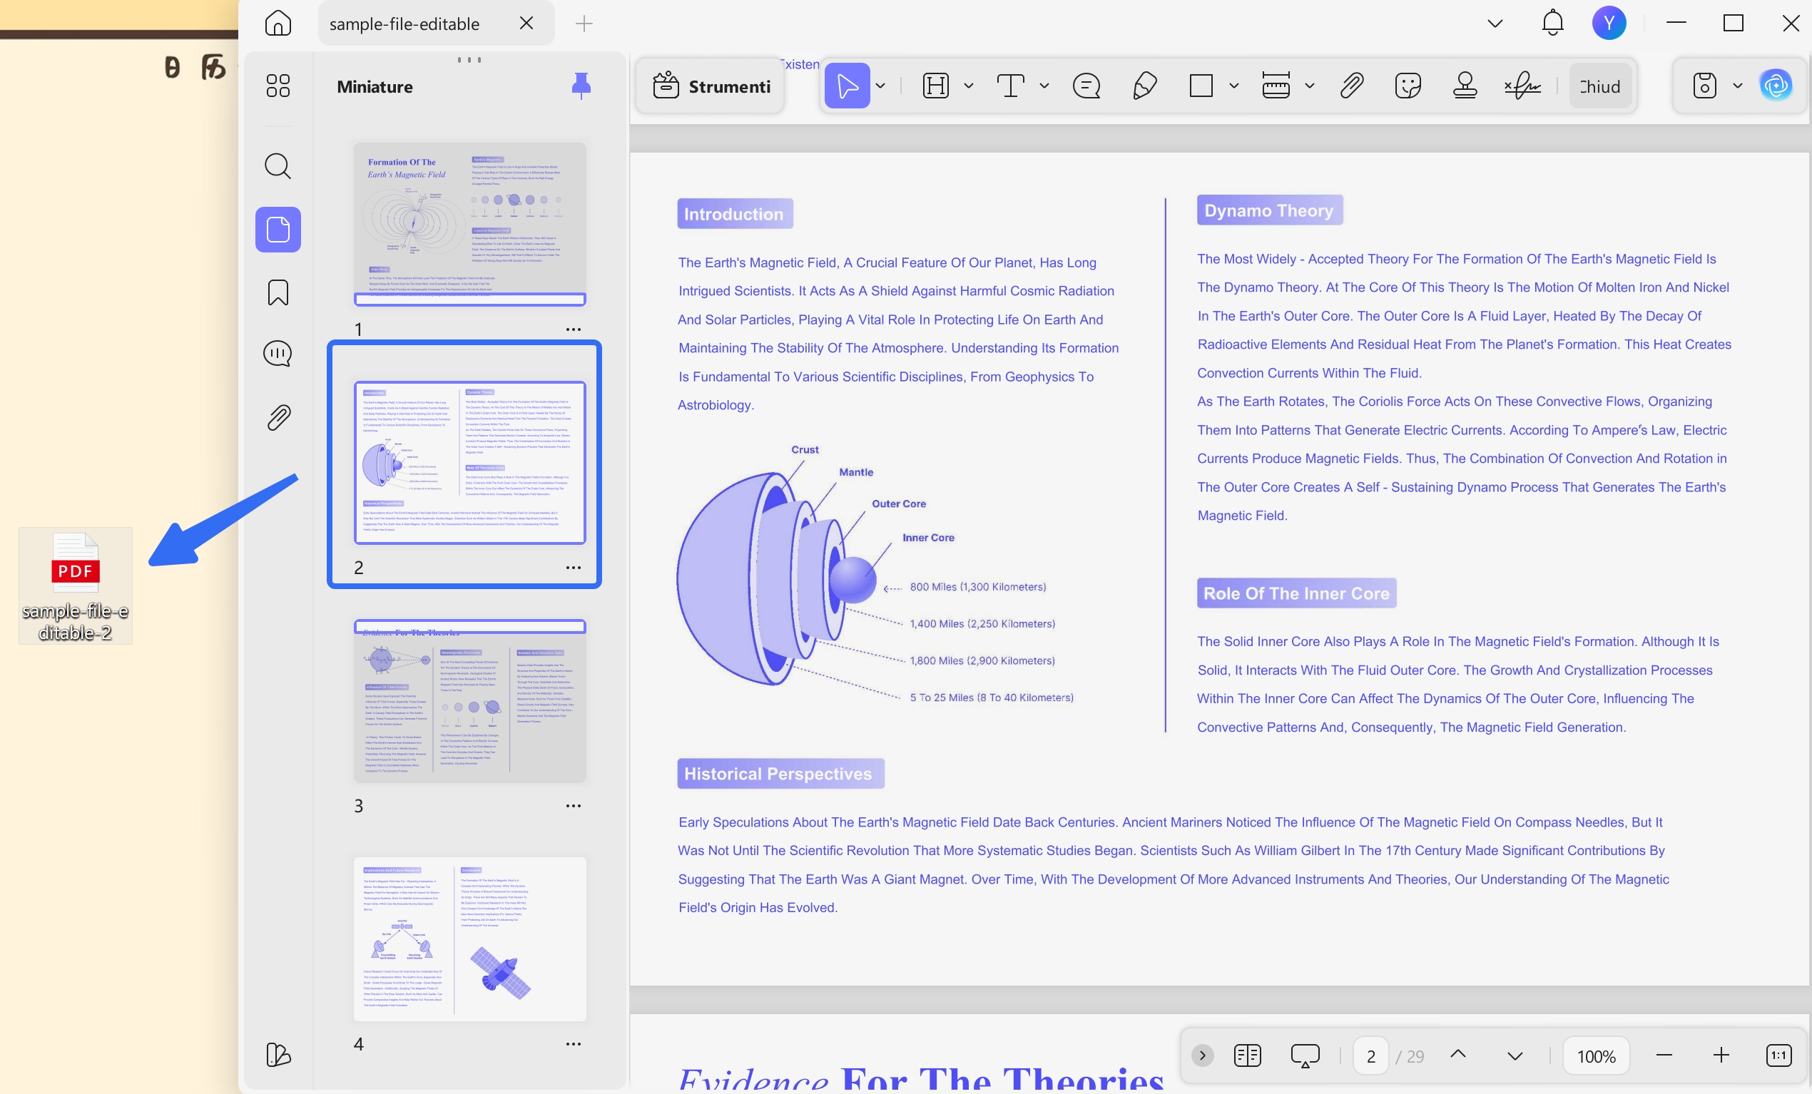
Task: Select the measurement ruler tool
Action: 1276,86
